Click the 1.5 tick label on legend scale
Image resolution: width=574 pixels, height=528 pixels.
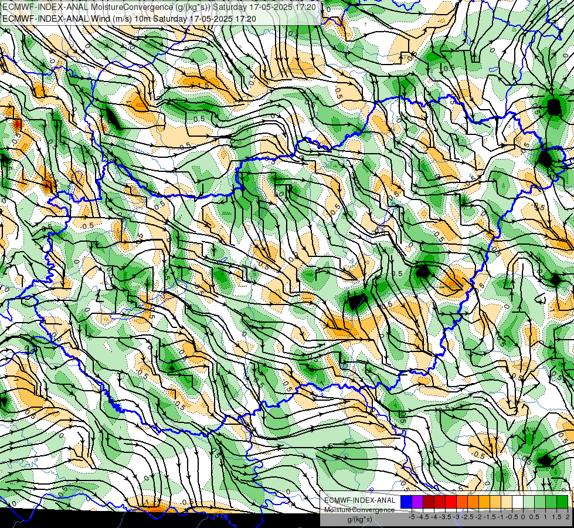556,517
